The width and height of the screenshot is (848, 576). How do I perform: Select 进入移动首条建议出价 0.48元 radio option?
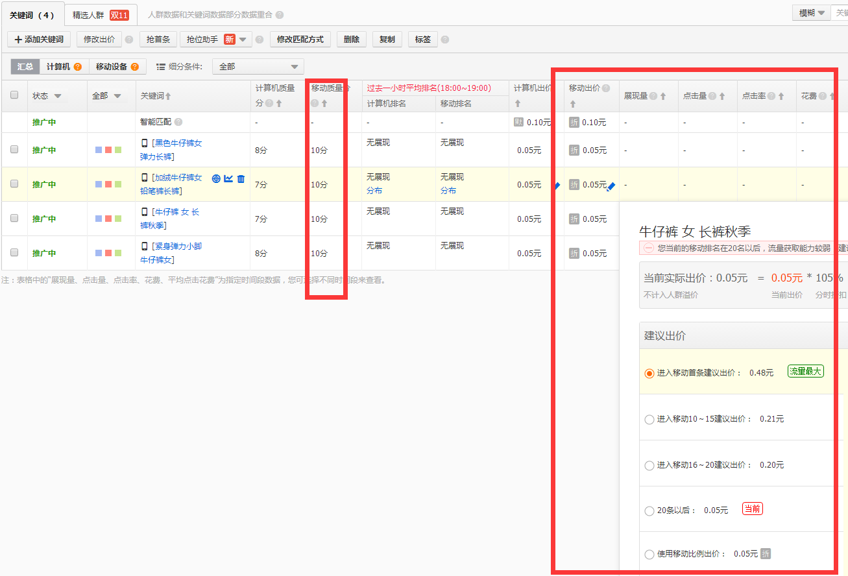click(x=649, y=373)
